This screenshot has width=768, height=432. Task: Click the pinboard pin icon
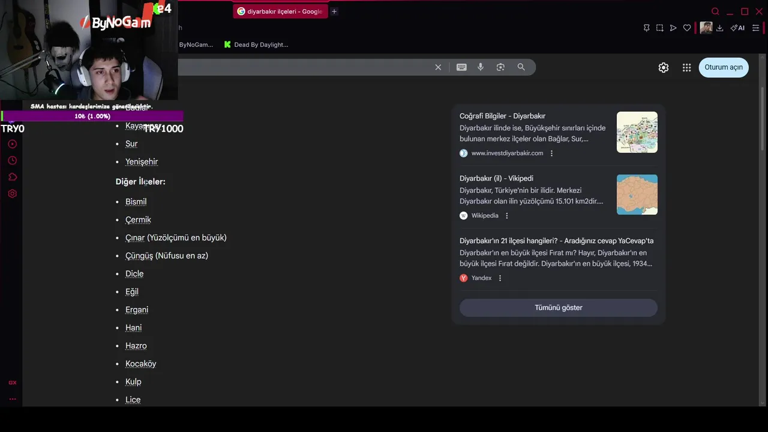coord(646,28)
